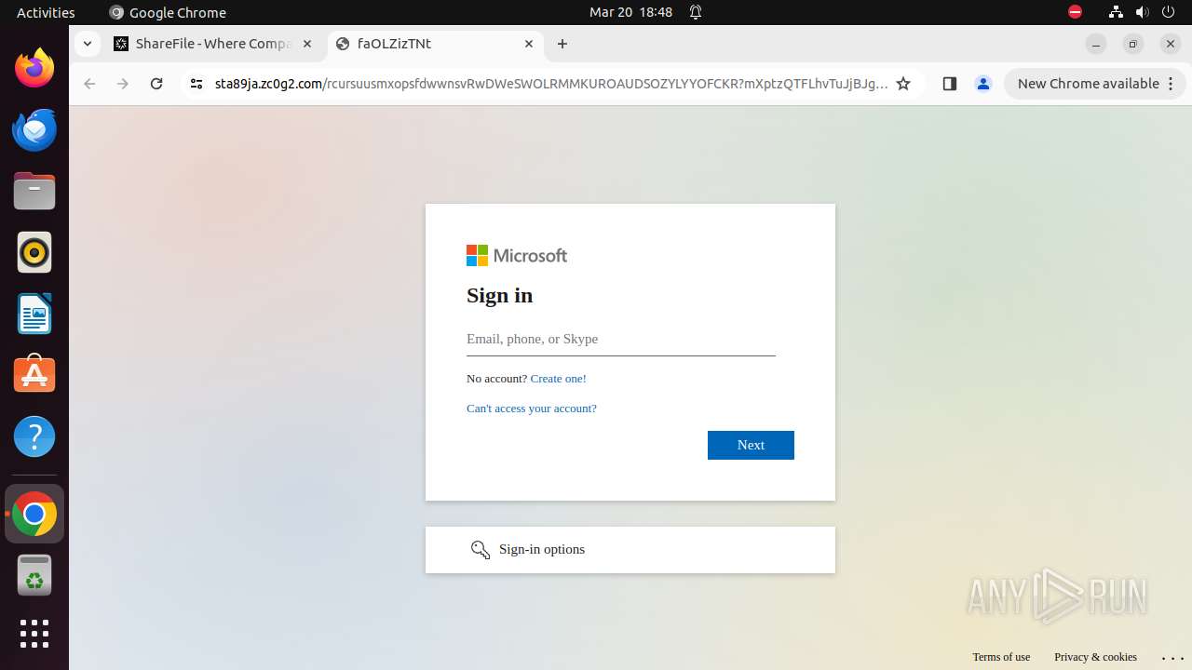Open Privacy & cookies link
The image size is (1192, 670).
click(1095, 657)
